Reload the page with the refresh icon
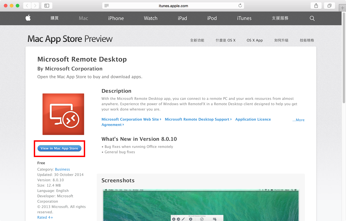Screen dimensions: 346x221 [240, 6]
